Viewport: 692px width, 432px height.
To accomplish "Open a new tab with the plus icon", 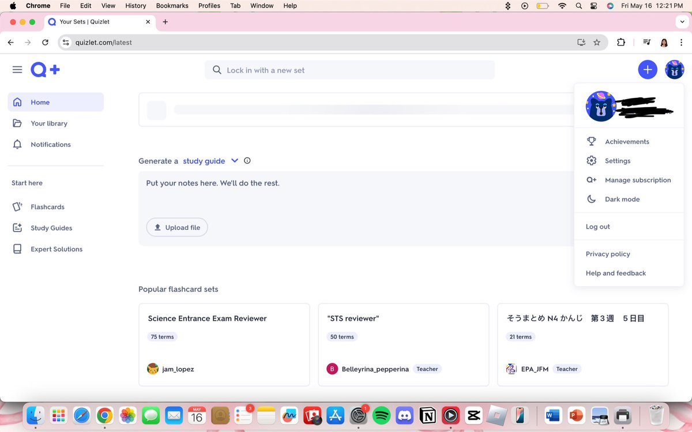I will click(166, 22).
